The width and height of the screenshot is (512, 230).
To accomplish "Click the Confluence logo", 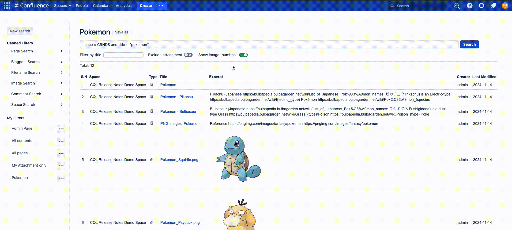I will 32,6.
